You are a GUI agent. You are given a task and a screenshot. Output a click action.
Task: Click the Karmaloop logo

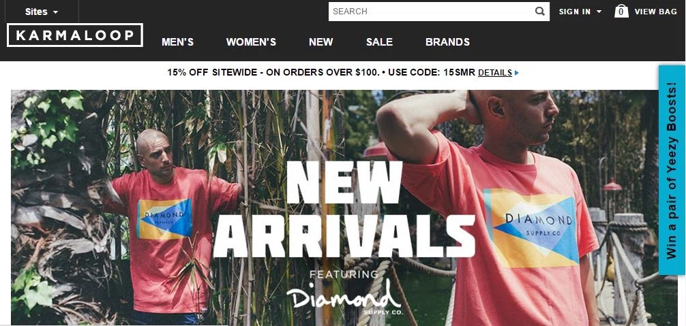(x=75, y=35)
